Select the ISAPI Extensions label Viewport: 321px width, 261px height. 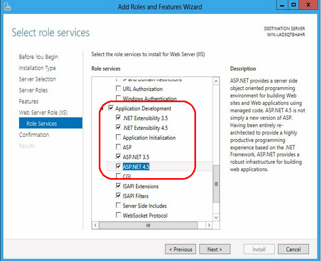click(140, 186)
